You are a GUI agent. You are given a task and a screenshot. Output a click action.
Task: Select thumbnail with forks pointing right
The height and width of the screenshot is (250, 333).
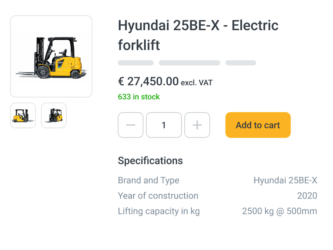point(23,115)
